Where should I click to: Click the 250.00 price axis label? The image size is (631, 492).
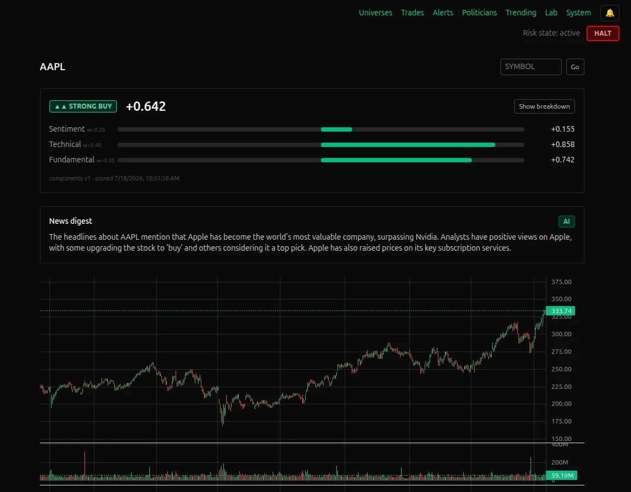pos(561,369)
